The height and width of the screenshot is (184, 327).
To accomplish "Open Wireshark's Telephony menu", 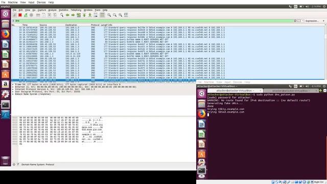I will (76, 10).
